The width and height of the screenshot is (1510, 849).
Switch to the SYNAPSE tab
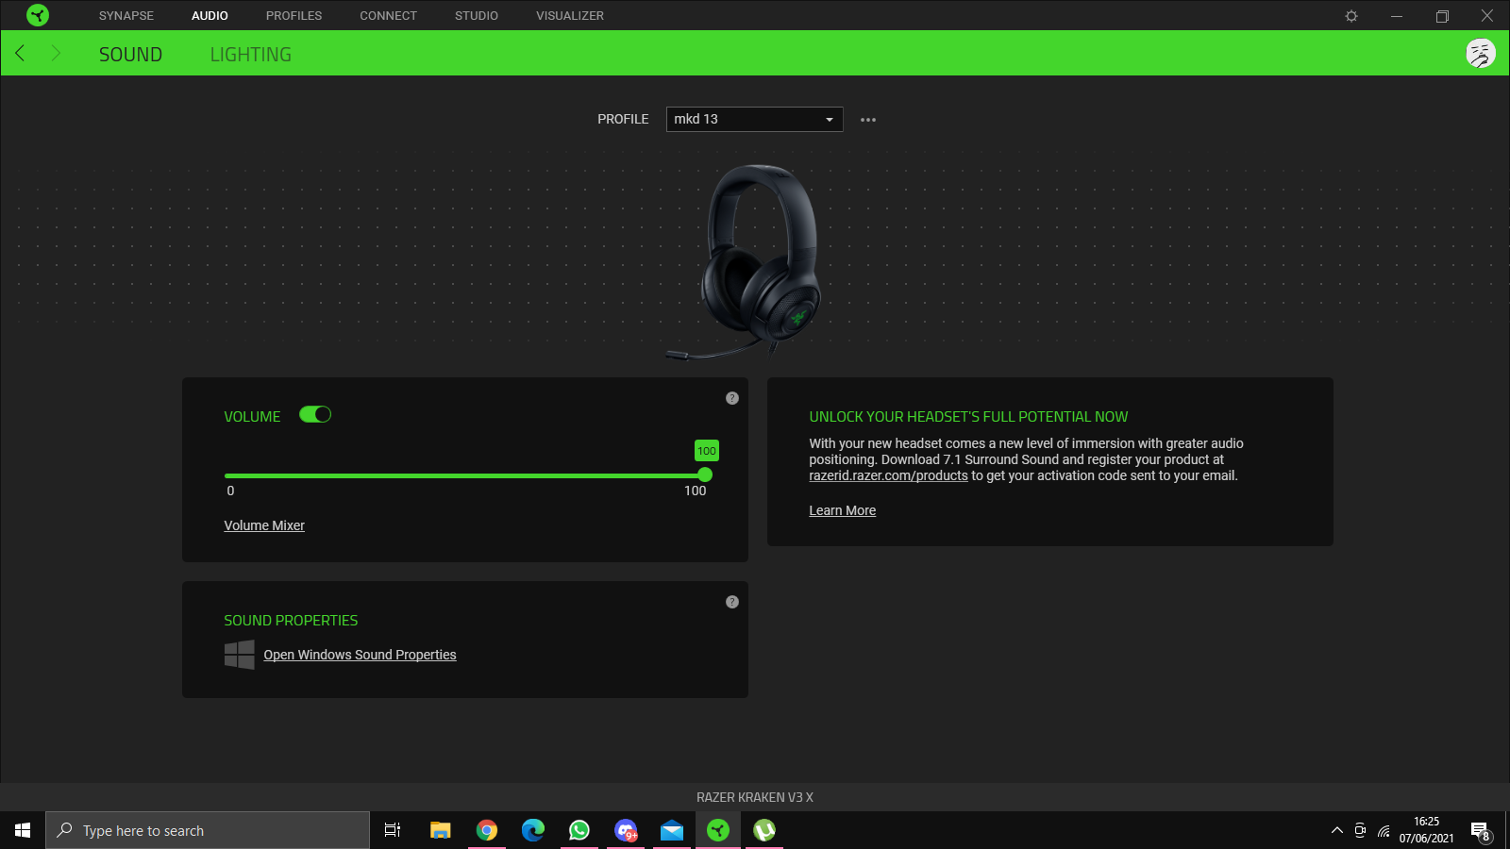pos(126,16)
